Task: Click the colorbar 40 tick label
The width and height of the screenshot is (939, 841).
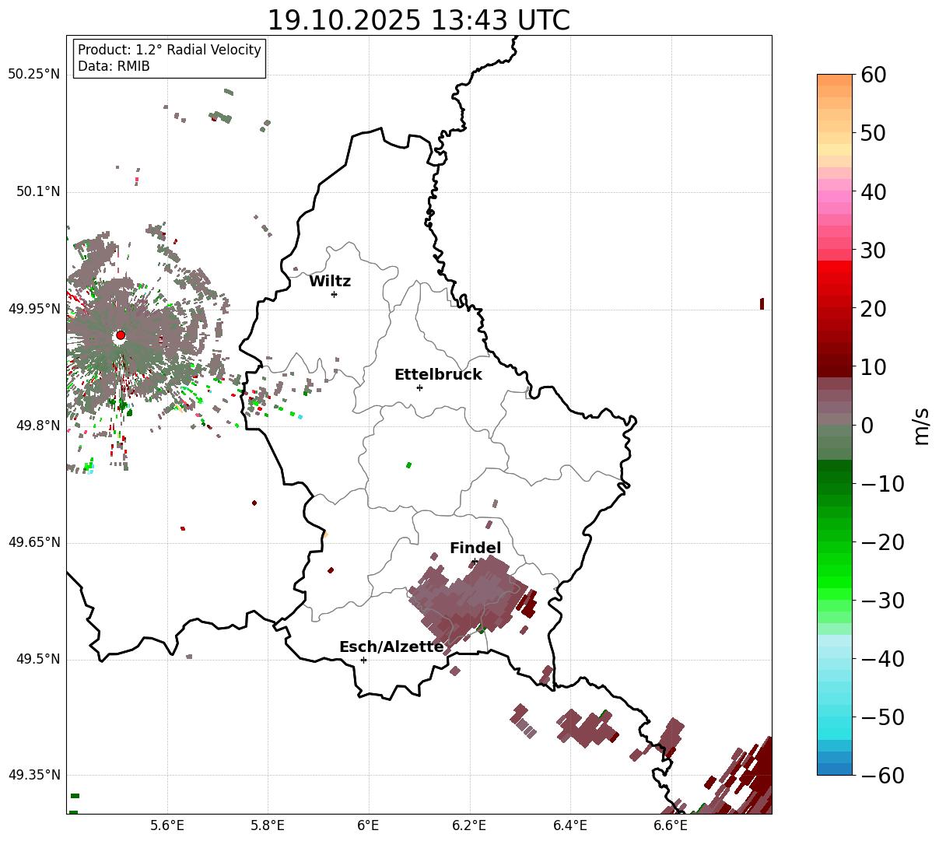Action: (873, 191)
